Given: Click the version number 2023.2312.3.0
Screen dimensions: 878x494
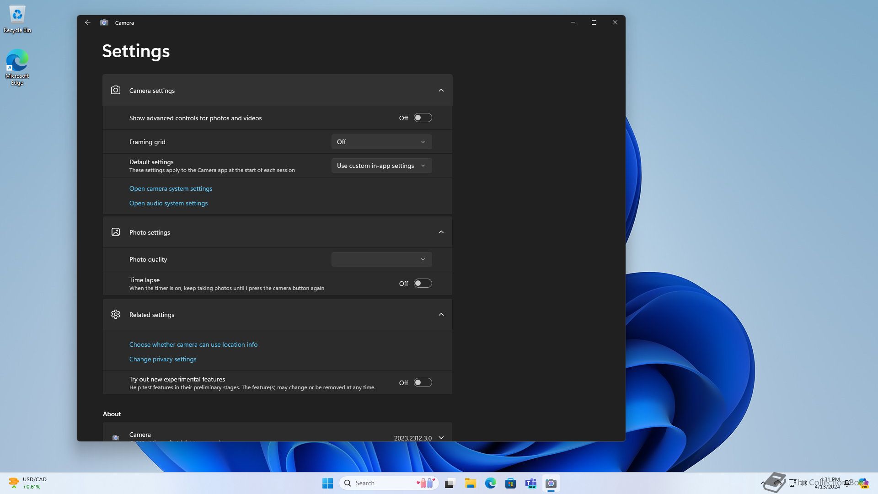Looking at the screenshot, I should [412, 438].
